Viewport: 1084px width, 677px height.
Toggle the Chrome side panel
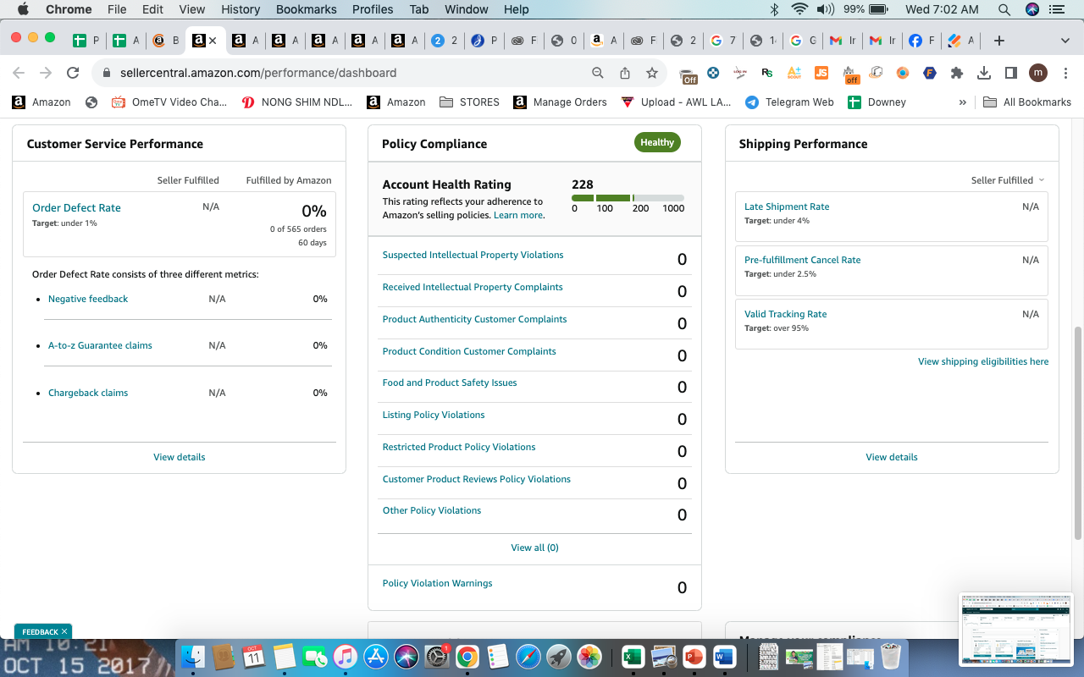1010,73
